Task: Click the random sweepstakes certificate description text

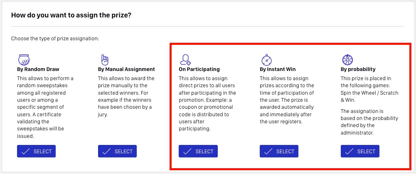Action: coord(45,107)
